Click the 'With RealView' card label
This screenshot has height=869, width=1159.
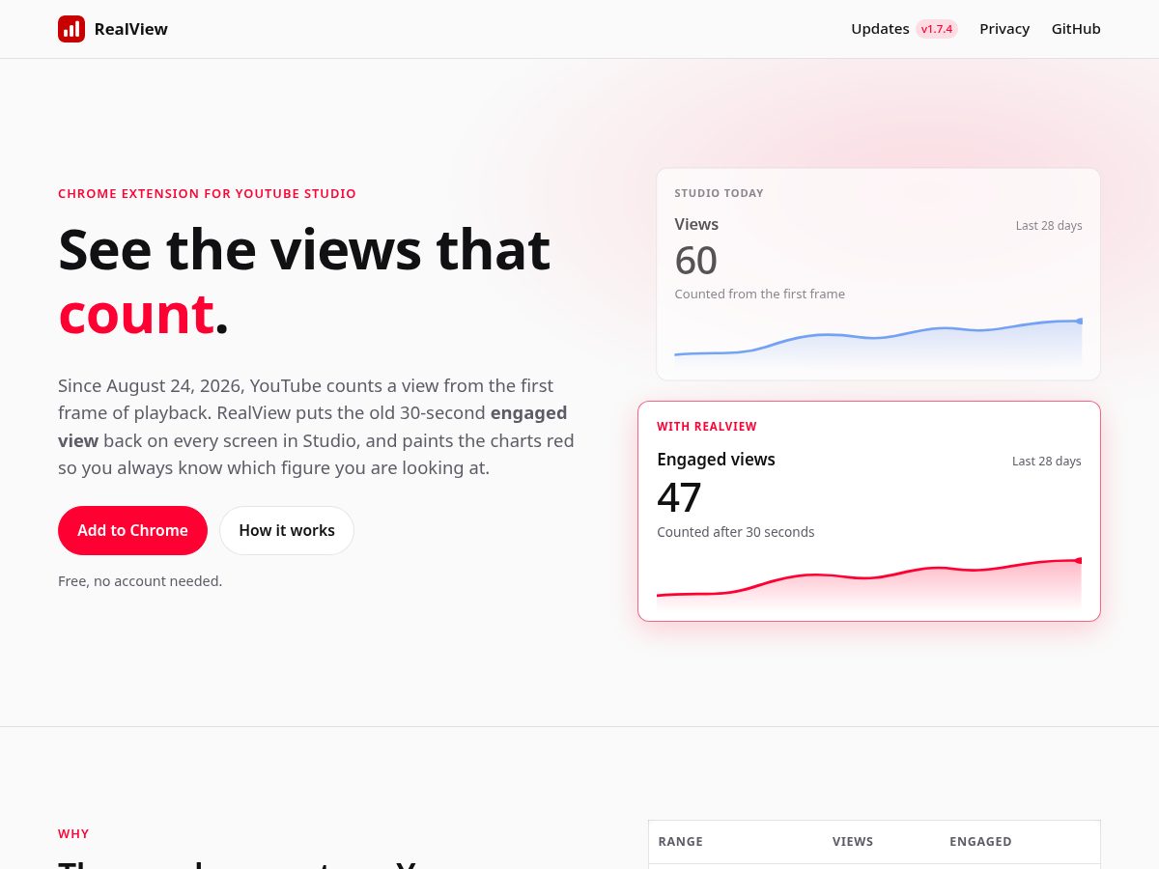707,427
